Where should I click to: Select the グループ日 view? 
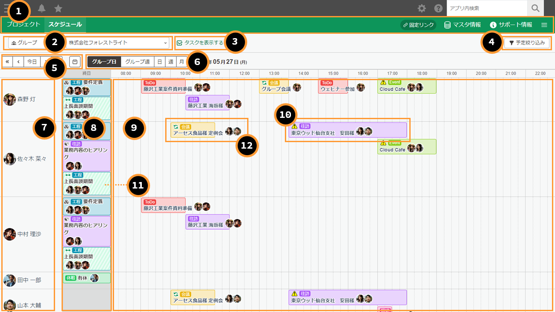(x=104, y=62)
